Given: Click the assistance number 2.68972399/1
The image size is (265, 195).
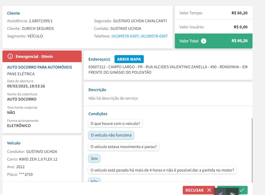Looking at the screenshot, I should pos(41,21).
